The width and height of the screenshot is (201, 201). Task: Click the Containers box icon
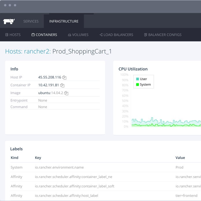[x=33, y=35]
